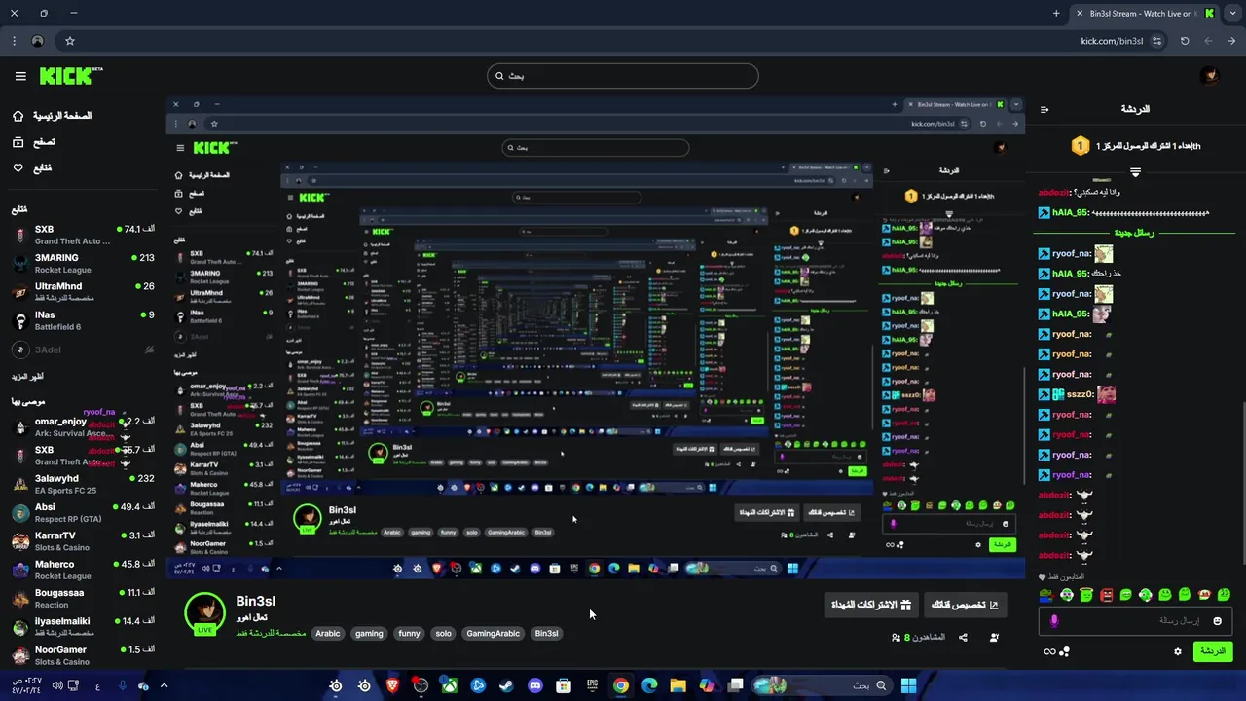
Task: Open 3alawyhd EA Sports FC 25 channel
Action: pos(82,484)
